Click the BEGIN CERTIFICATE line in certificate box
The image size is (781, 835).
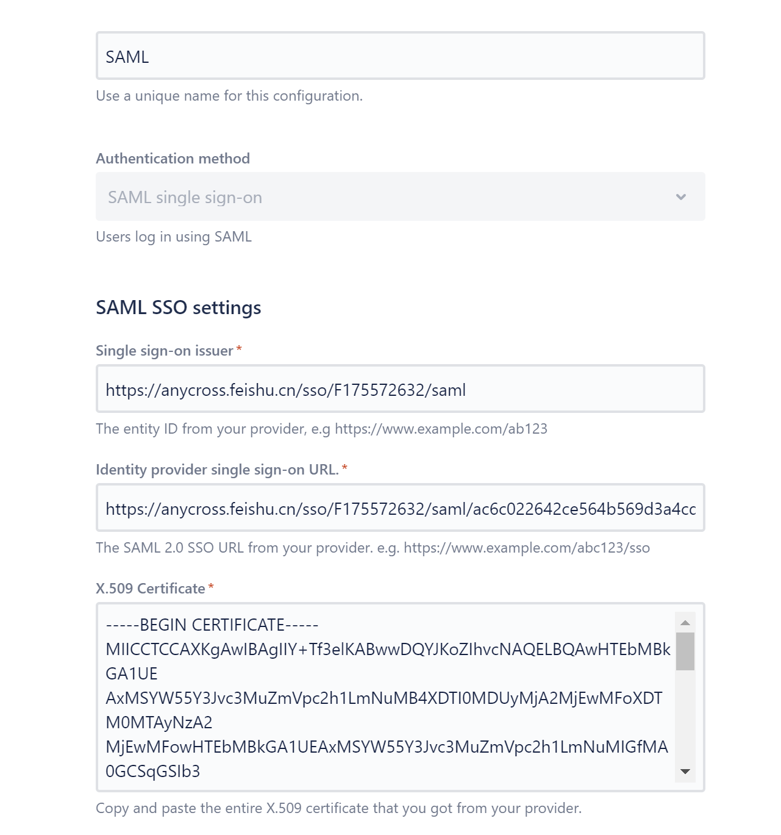212,625
